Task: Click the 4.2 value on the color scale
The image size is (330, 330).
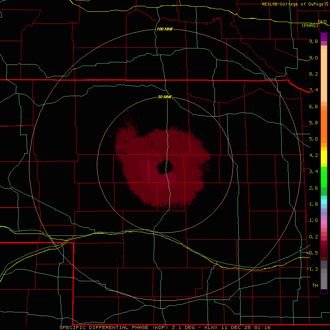Action: tap(313, 155)
